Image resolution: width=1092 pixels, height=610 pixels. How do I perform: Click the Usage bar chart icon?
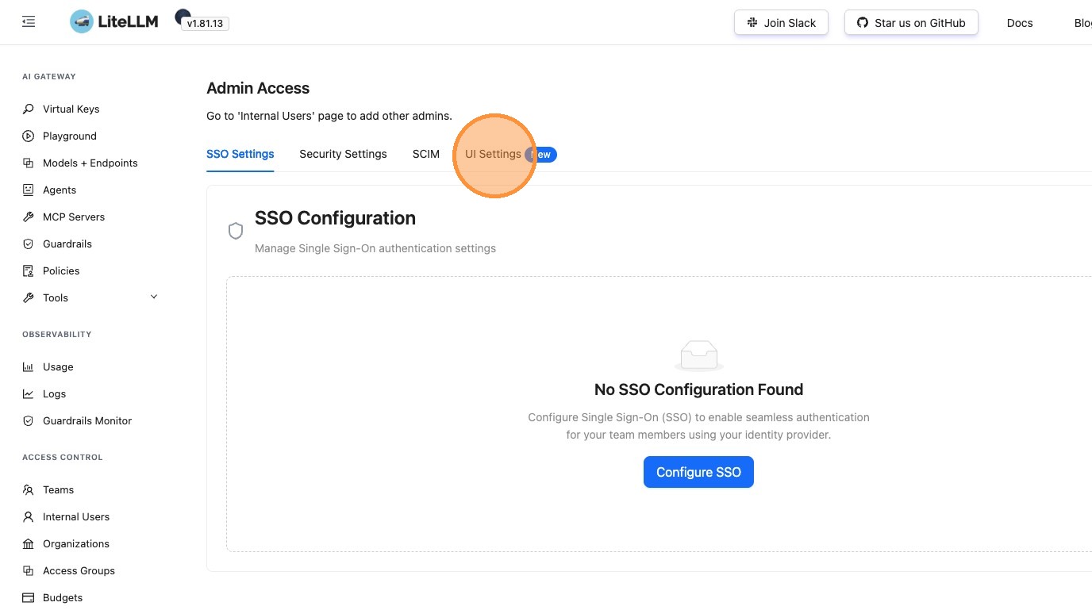(29, 366)
